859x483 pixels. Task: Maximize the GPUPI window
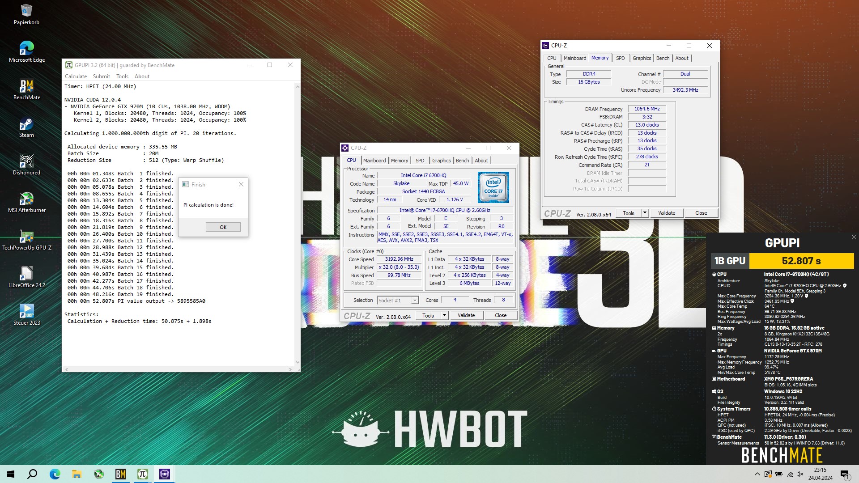(x=270, y=65)
